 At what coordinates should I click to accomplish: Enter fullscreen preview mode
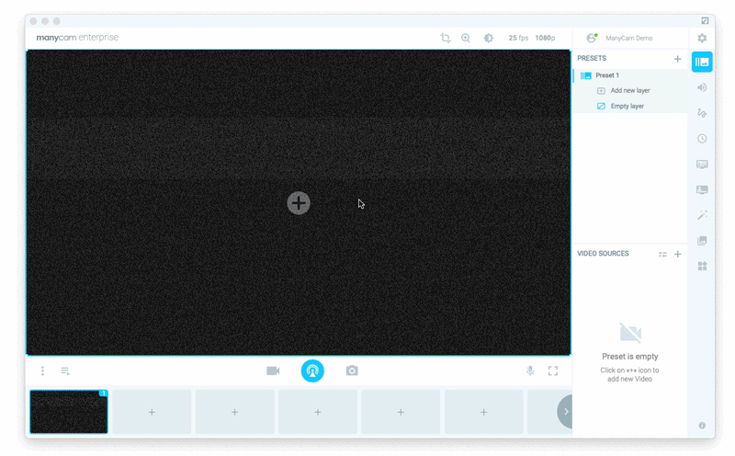pyautogui.click(x=553, y=371)
